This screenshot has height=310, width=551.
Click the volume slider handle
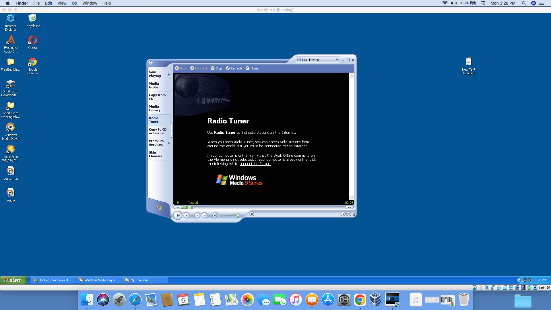238,215
